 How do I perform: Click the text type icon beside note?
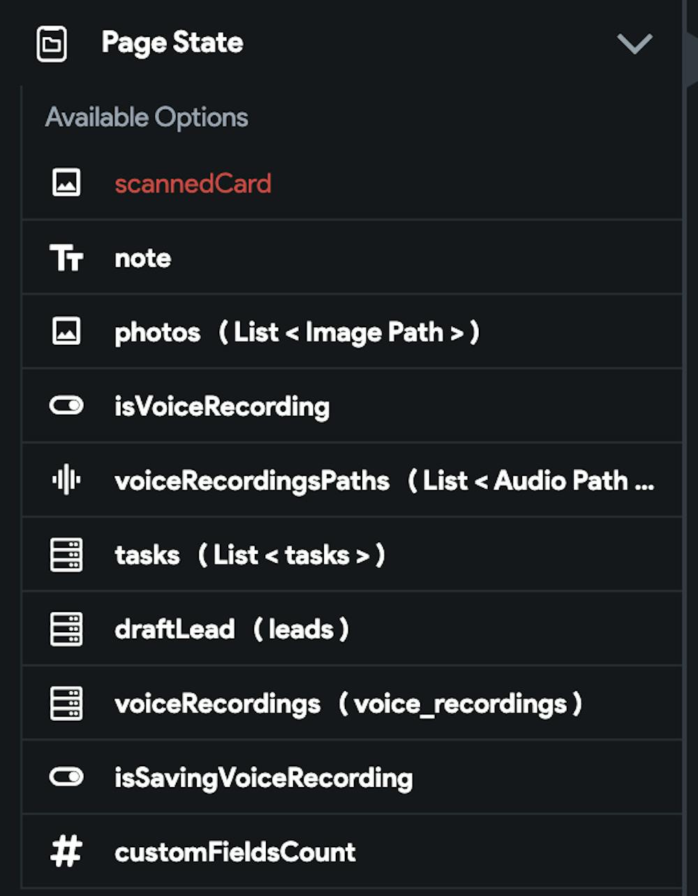[66, 258]
